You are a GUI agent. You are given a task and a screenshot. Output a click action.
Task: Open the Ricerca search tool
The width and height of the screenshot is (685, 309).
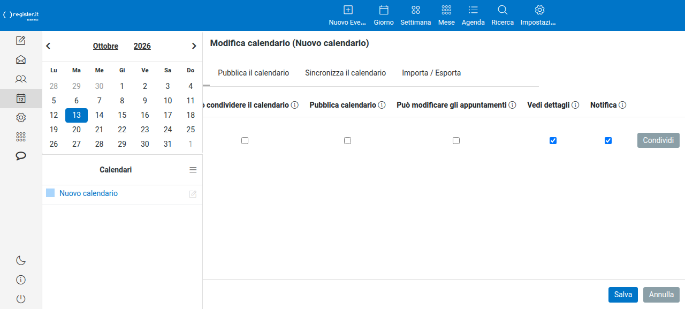point(503,15)
